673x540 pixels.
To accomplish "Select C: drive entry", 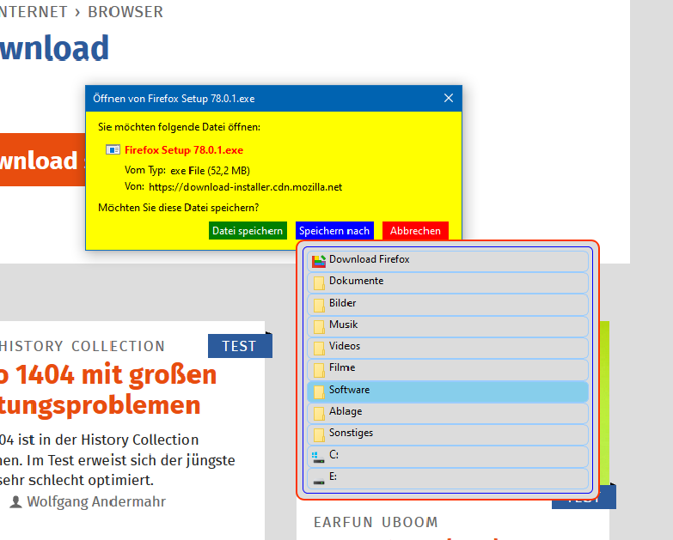I will point(448,457).
